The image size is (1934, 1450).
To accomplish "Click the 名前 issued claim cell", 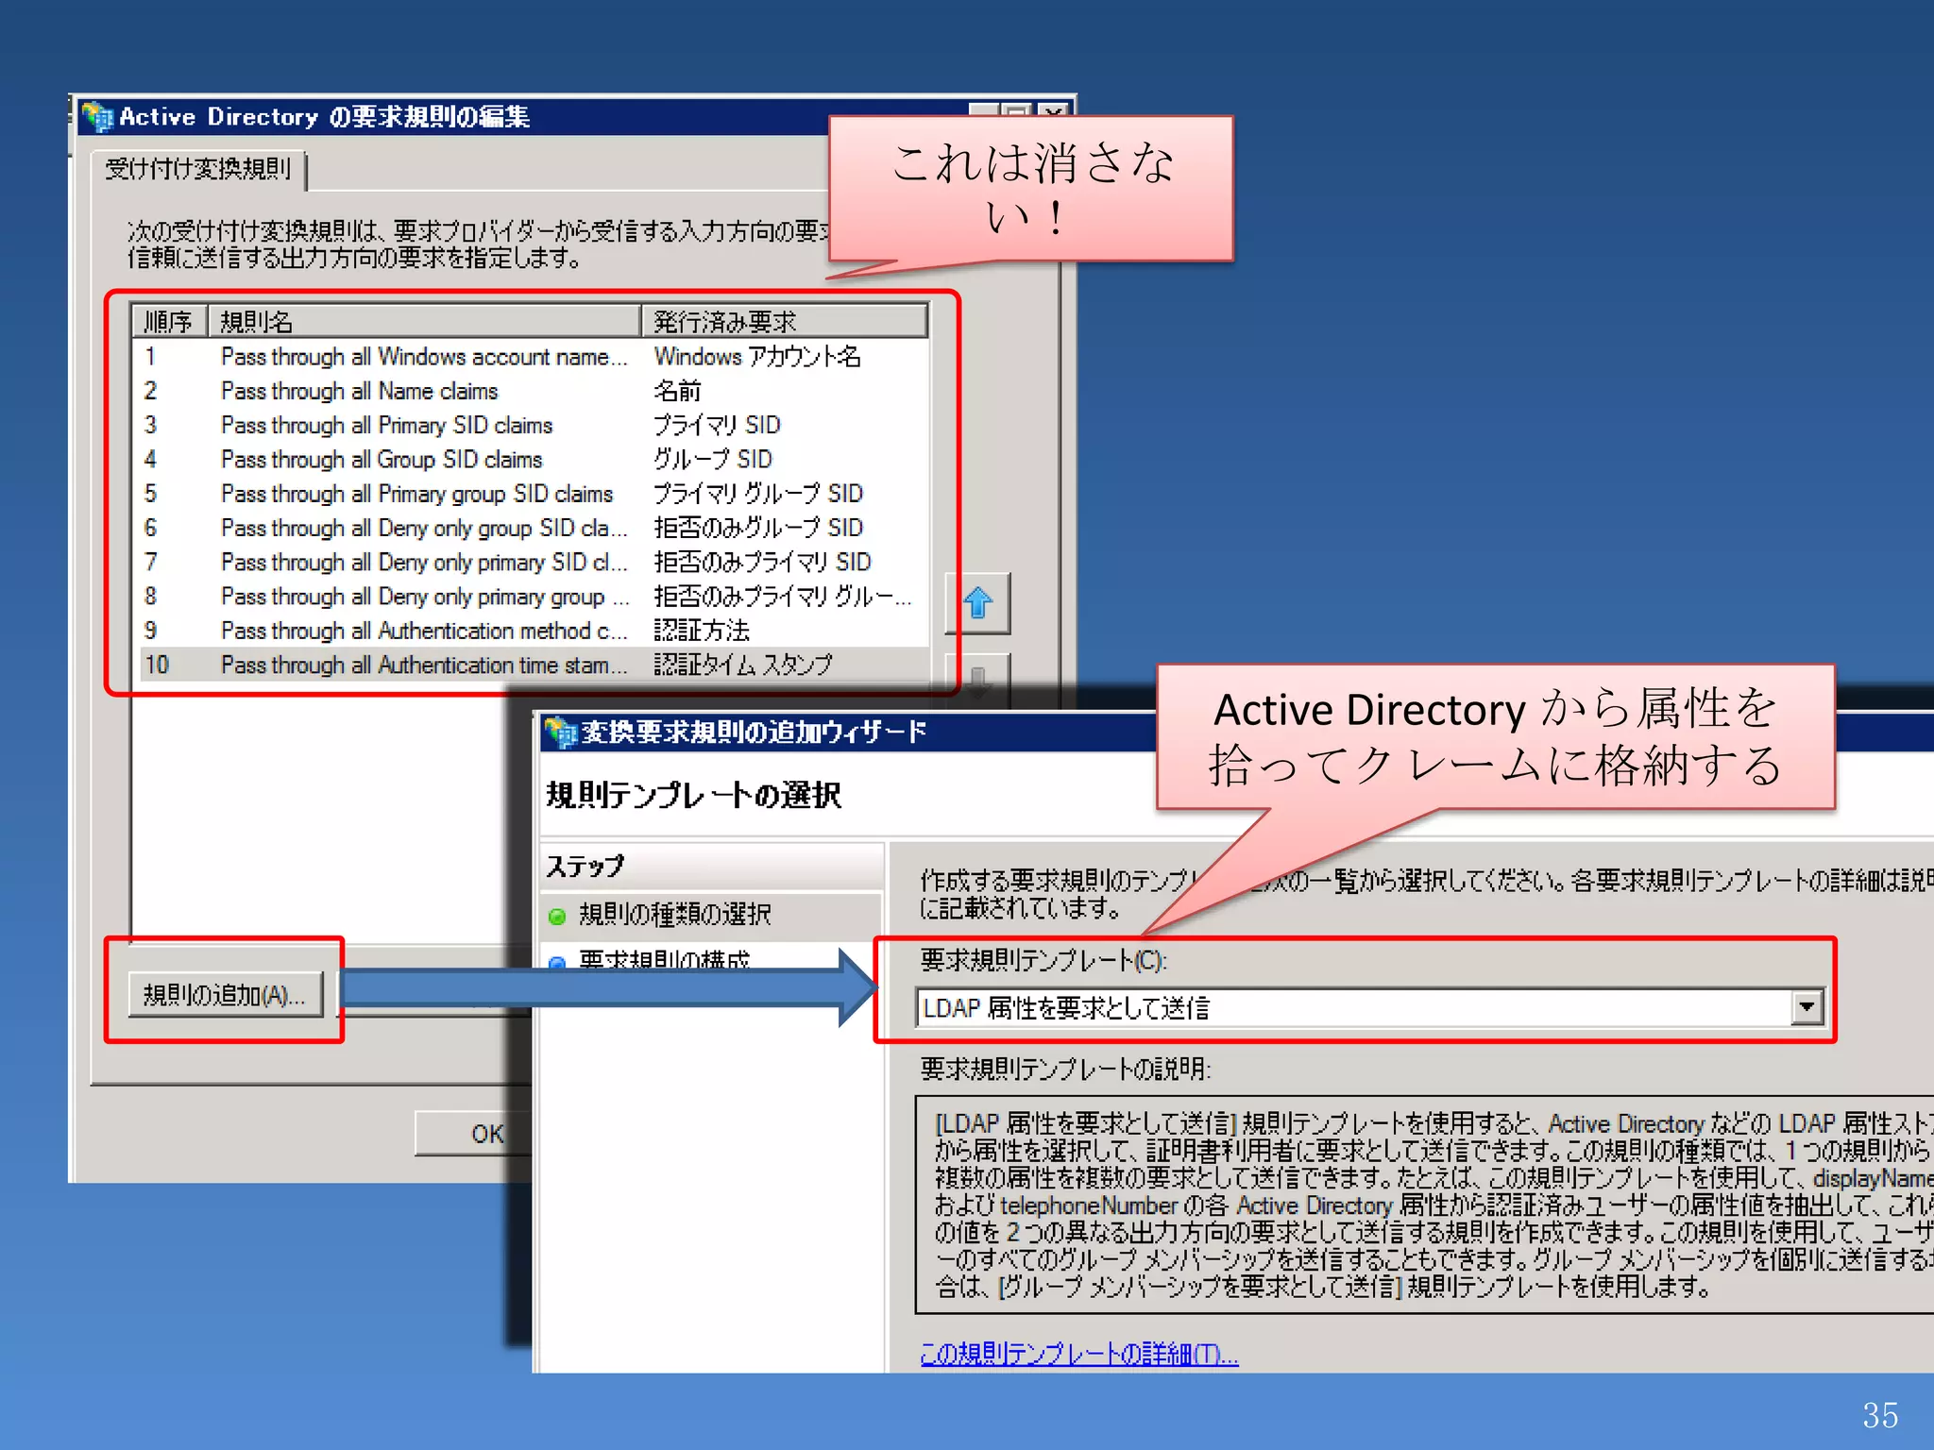I will pos(677,391).
